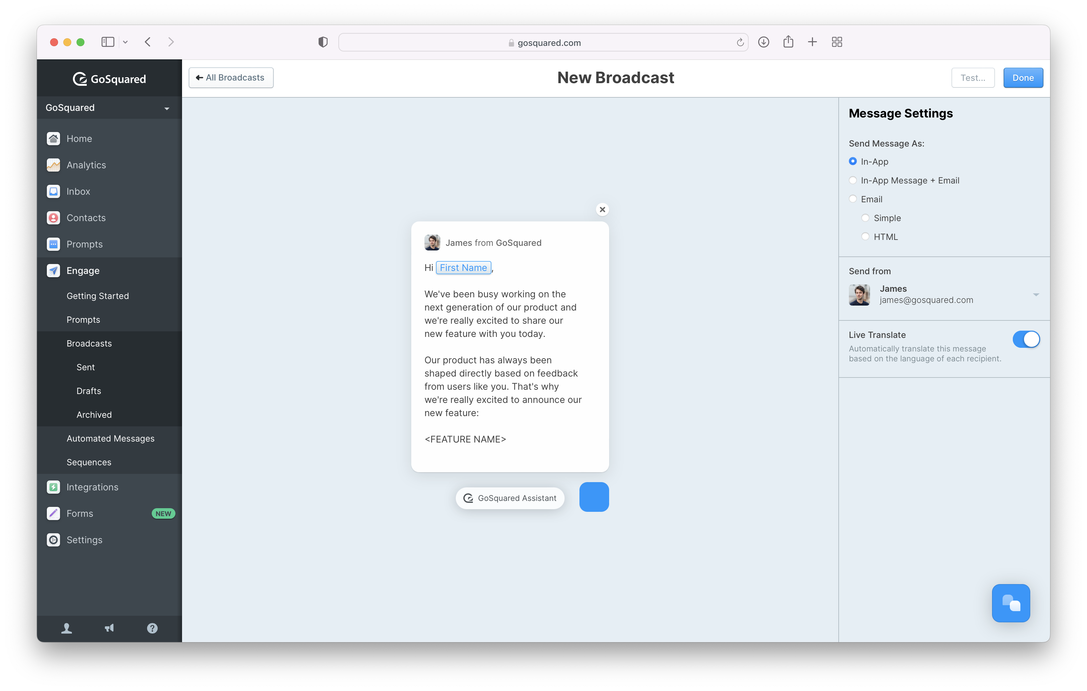Open Safari downloads icon

(763, 42)
